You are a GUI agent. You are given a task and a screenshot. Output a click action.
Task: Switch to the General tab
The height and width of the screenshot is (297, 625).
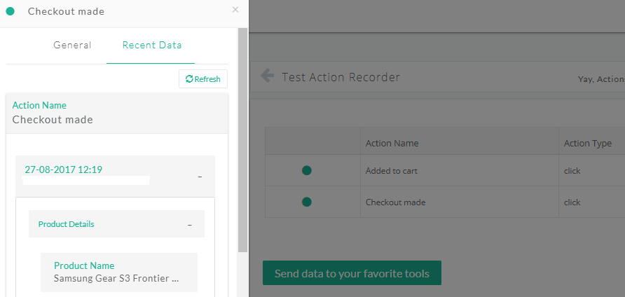tap(72, 45)
